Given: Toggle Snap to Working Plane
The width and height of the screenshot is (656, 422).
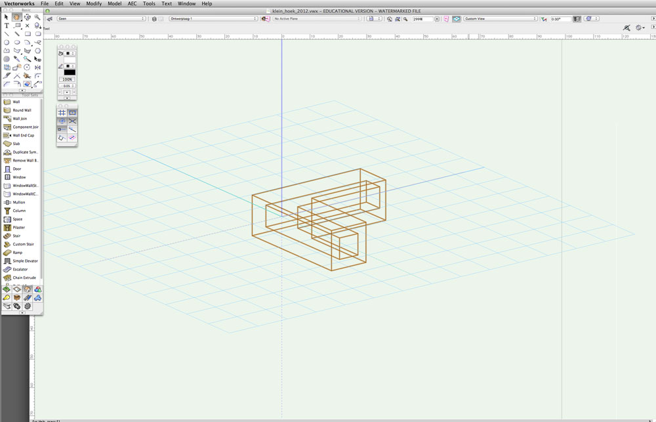Looking at the screenshot, I should tap(72, 138).
